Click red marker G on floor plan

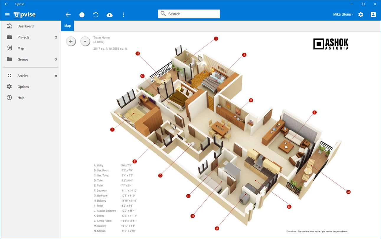point(142,76)
